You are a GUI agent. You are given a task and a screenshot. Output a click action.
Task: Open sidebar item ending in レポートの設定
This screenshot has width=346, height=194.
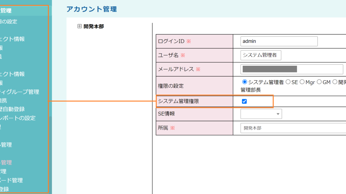(18, 118)
